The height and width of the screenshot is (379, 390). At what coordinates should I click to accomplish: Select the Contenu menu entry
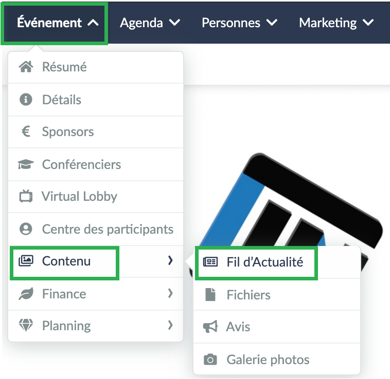coord(96,261)
